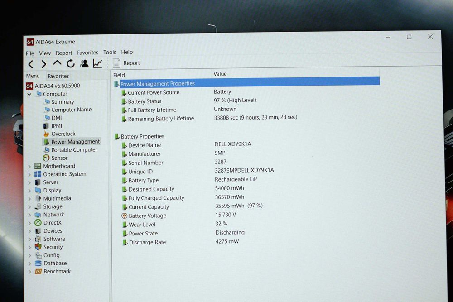Go back with the Back arrow toolbar icon
This screenshot has height=302, width=453.
pos(31,64)
